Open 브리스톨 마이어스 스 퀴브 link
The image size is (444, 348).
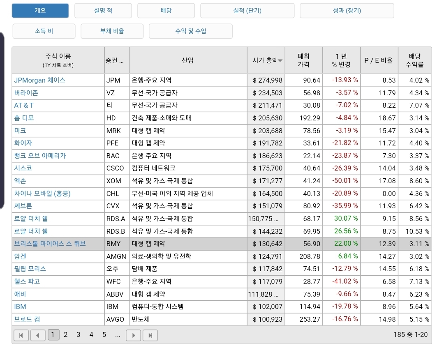50,244
